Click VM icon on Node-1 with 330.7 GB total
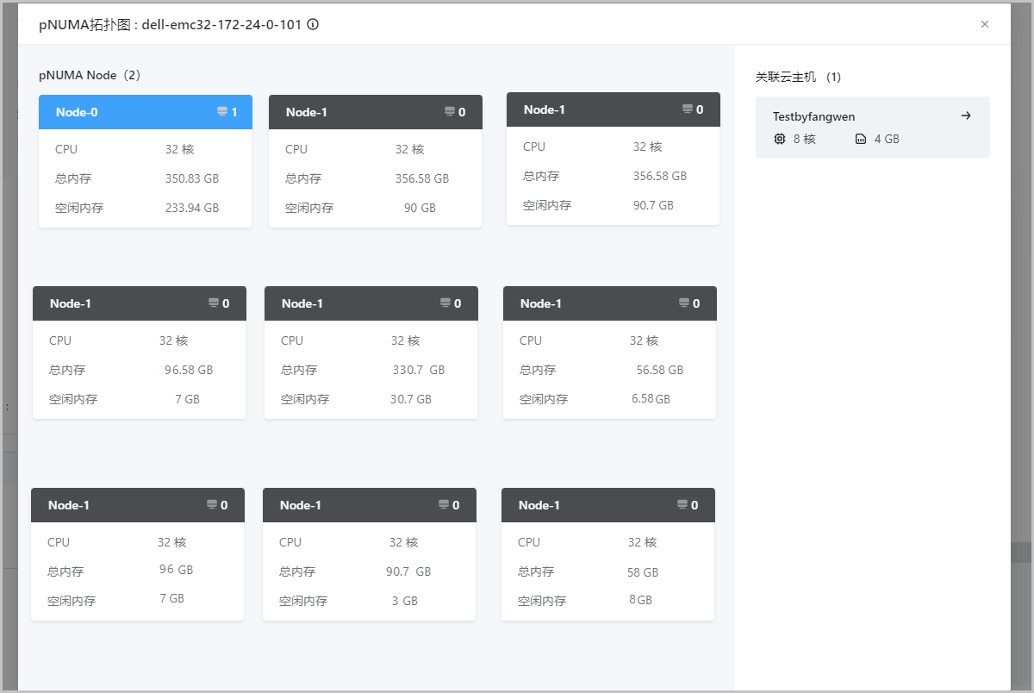The width and height of the screenshot is (1034, 693). pos(445,303)
